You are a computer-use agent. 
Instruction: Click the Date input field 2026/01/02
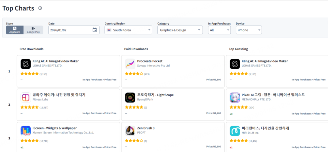(74, 30)
